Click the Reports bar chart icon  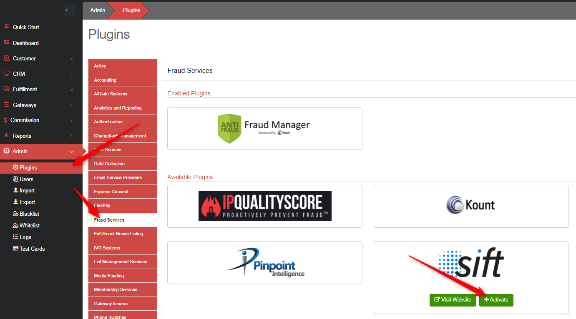pos(6,136)
